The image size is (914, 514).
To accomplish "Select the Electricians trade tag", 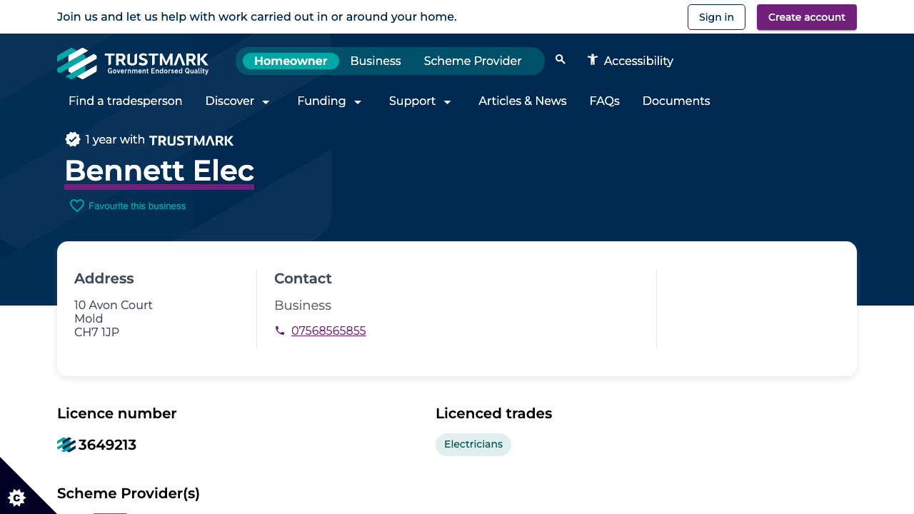I will coord(473,444).
